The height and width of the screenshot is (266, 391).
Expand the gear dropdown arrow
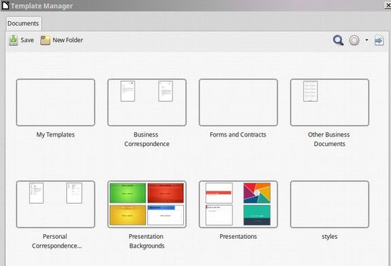(x=367, y=40)
